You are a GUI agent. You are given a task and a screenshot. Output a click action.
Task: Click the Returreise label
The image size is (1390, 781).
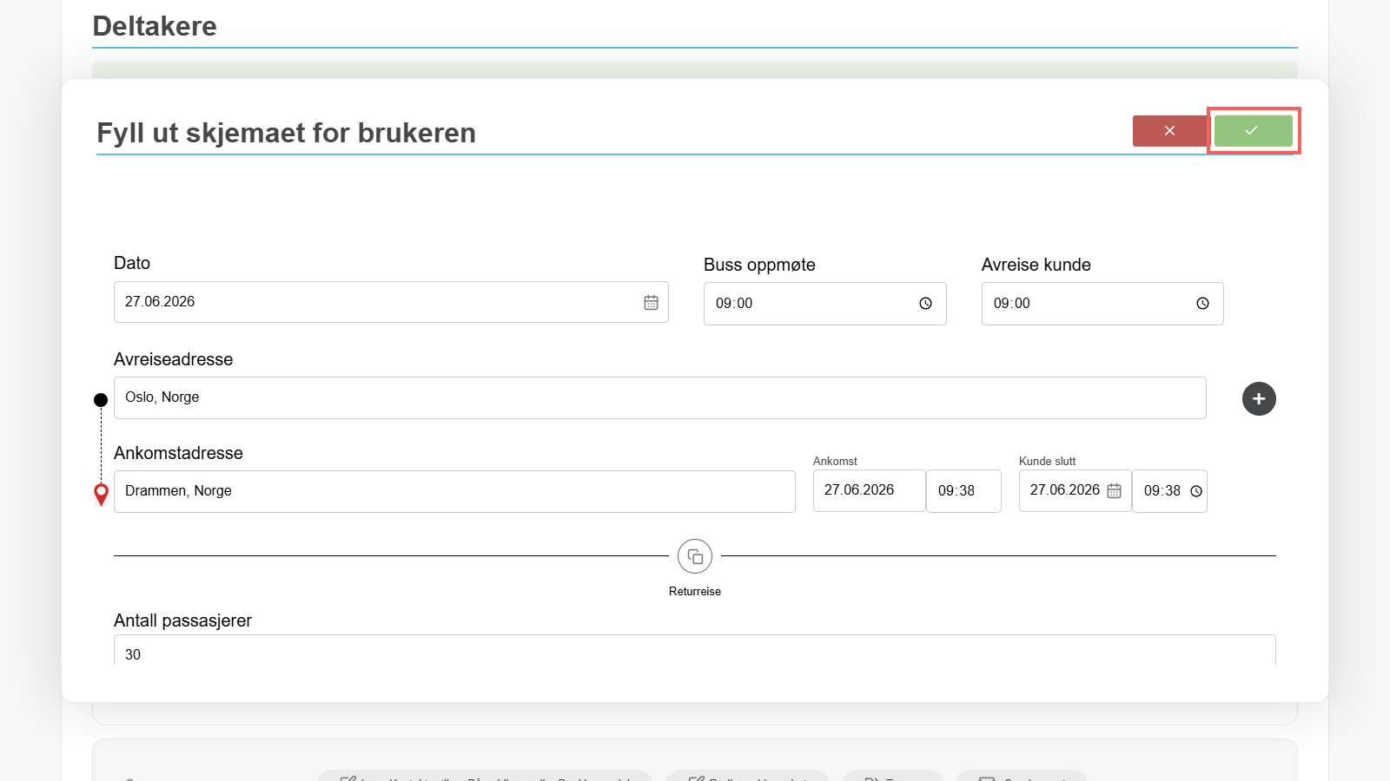(x=695, y=591)
